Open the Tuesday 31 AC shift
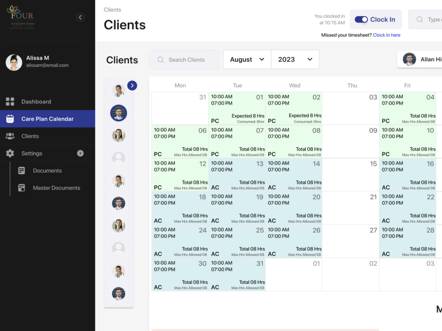The height and width of the screenshot is (331, 442). coord(237,275)
